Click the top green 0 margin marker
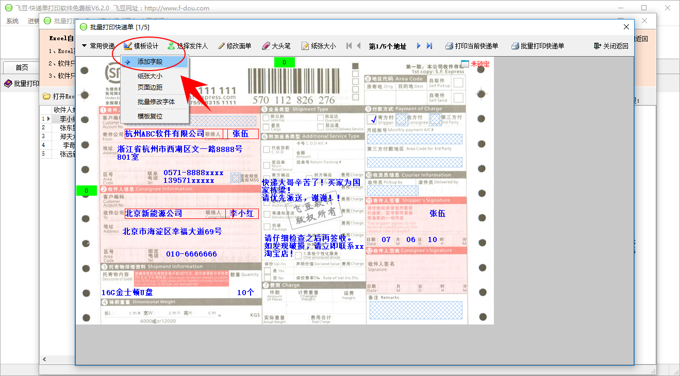This screenshot has height=376, width=680. tap(284, 63)
